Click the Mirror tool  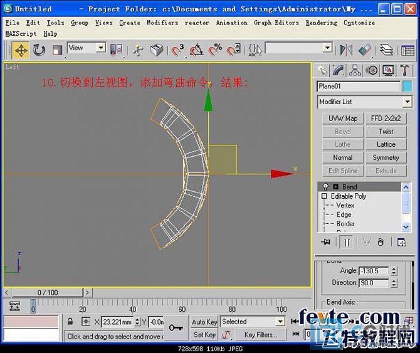[346, 50]
